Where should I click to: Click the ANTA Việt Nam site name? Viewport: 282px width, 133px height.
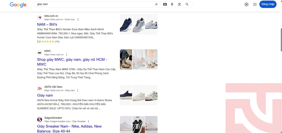click(x=53, y=87)
